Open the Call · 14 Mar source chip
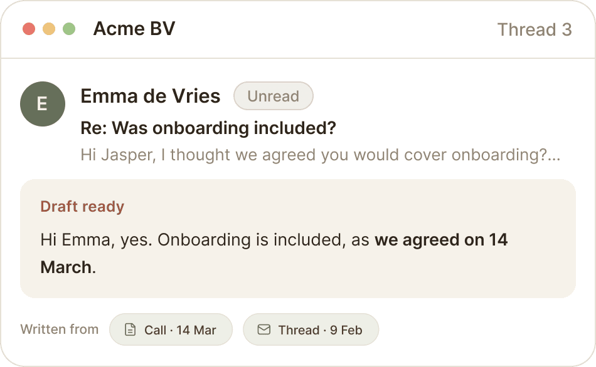 (171, 329)
